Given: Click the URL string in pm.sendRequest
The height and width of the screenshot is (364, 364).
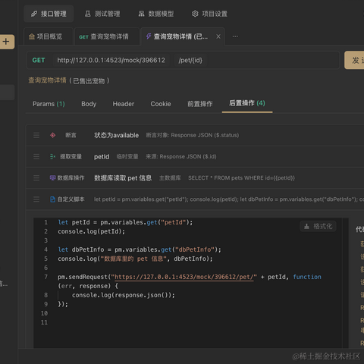Looking at the screenshot, I should click(x=184, y=277).
